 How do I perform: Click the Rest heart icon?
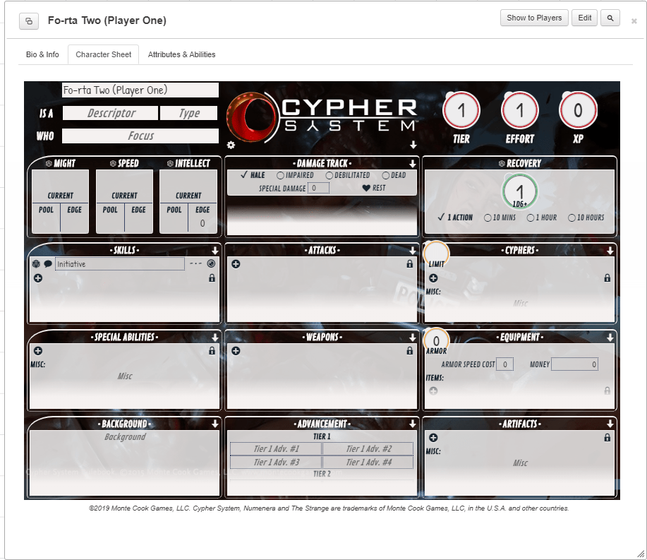click(x=366, y=188)
